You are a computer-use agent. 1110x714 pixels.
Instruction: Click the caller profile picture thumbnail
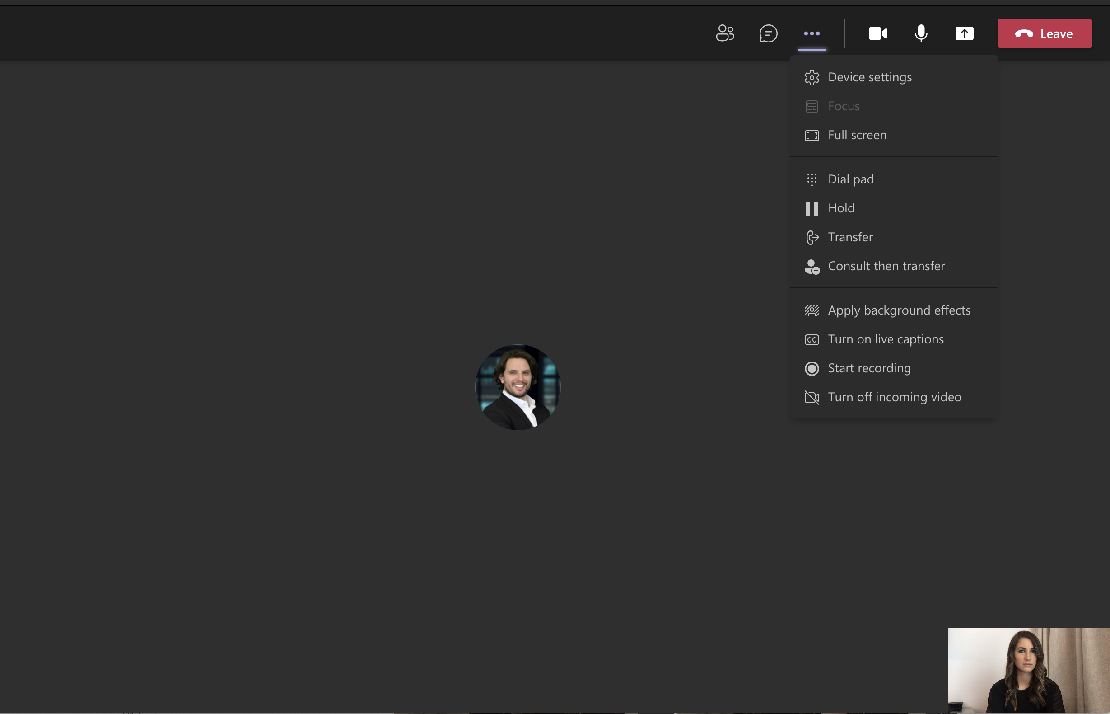click(518, 387)
